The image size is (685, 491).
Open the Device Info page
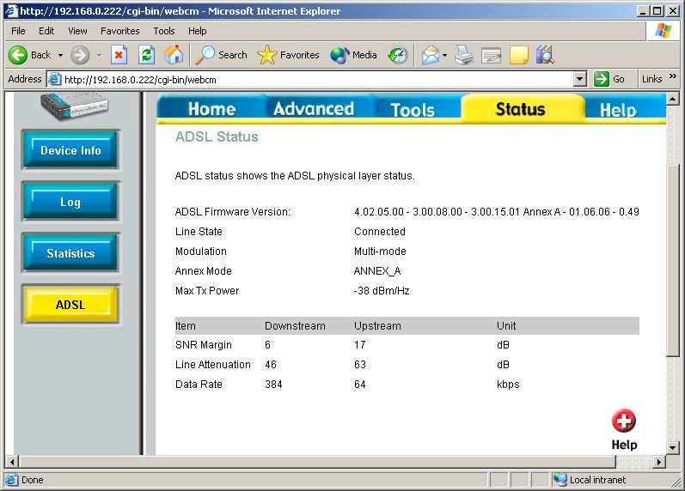70,150
